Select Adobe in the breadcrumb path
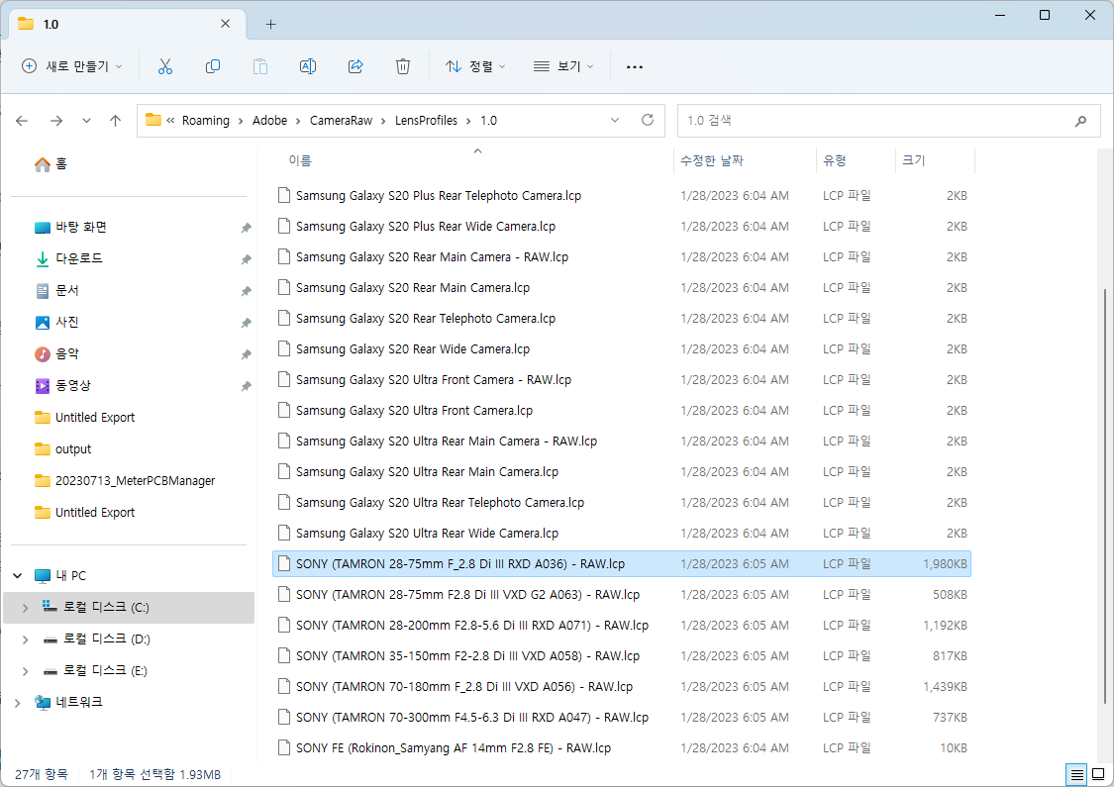1114x787 pixels. pyautogui.click(x=270, y=121)
